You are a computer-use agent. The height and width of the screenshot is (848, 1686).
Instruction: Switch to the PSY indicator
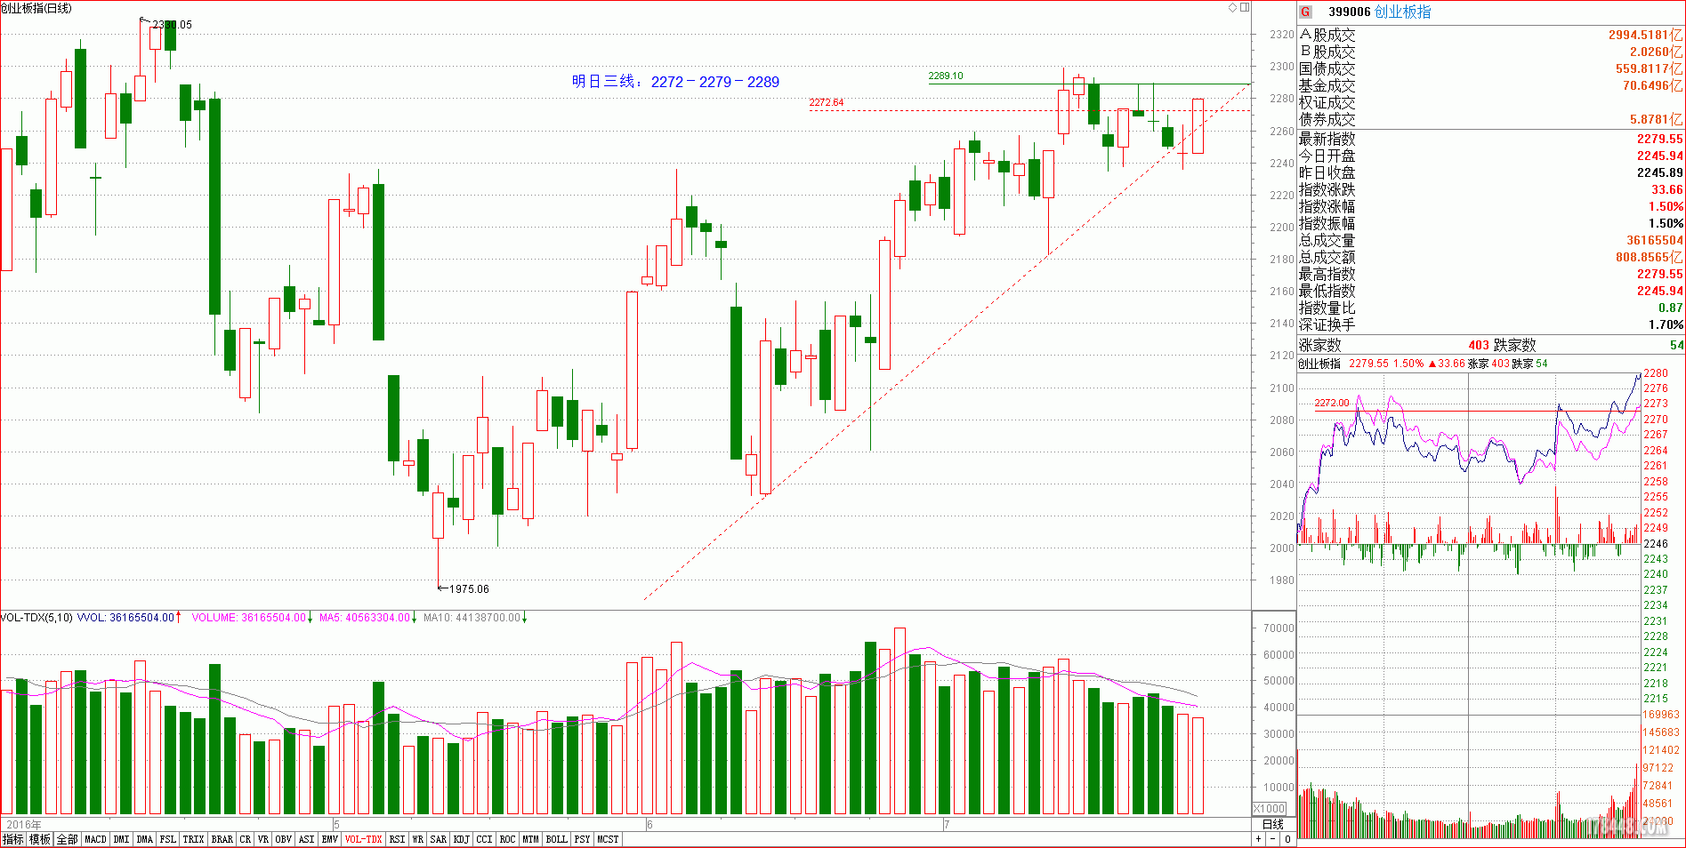(x=583, y=839)
